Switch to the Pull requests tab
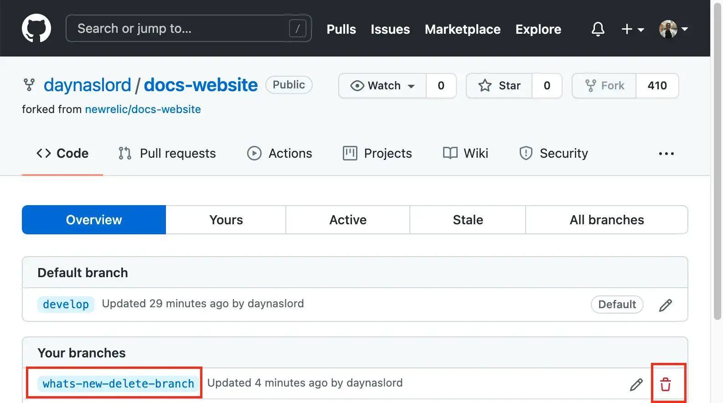 167,154
